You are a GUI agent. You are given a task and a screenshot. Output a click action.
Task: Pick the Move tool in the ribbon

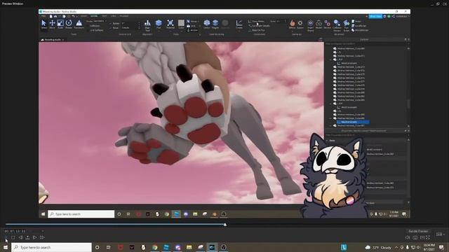[x=52, y=24]
